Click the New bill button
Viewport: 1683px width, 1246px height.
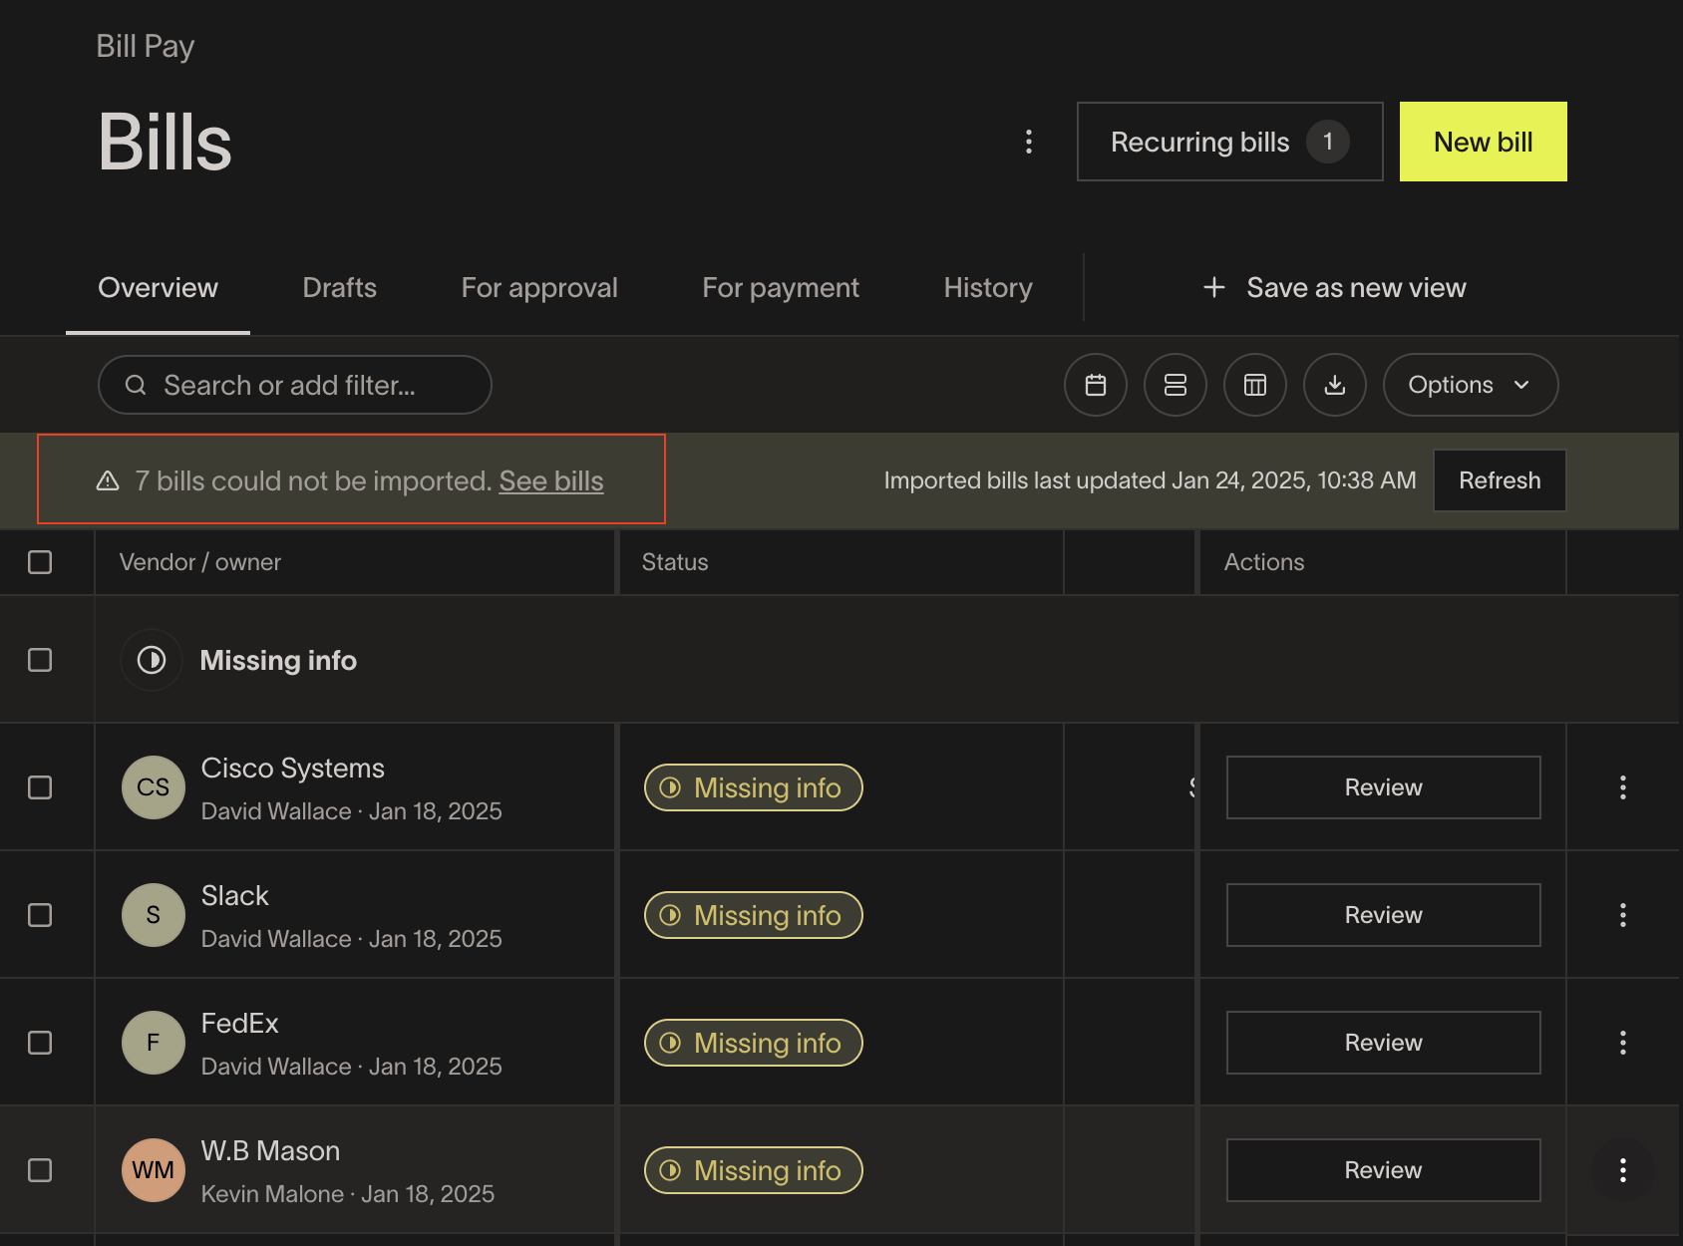1483,142
